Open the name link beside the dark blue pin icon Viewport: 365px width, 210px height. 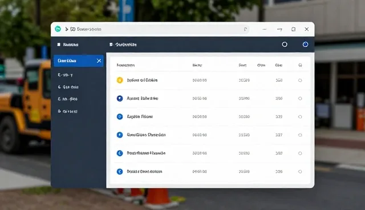pyautogui.click(x=142, y=99)
